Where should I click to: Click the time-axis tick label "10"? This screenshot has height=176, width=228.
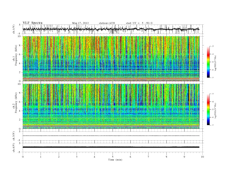pyautogui.click(x=202, y=157)
